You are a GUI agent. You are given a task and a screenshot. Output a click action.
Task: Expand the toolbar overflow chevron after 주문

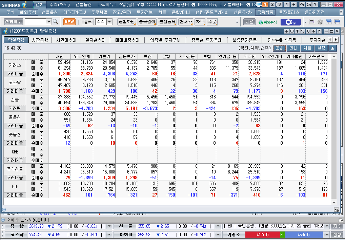click(237, 22)
